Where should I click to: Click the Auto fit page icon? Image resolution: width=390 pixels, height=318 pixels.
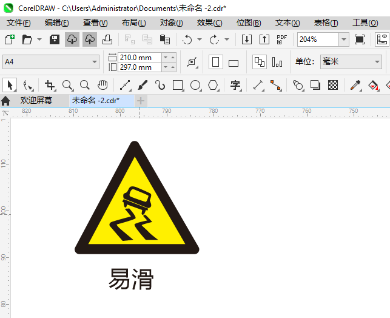pos(192,62)
